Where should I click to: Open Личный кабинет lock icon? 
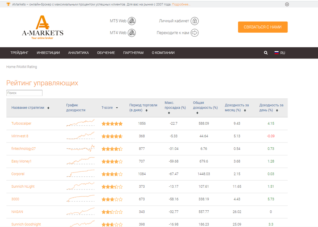[195, 21]
